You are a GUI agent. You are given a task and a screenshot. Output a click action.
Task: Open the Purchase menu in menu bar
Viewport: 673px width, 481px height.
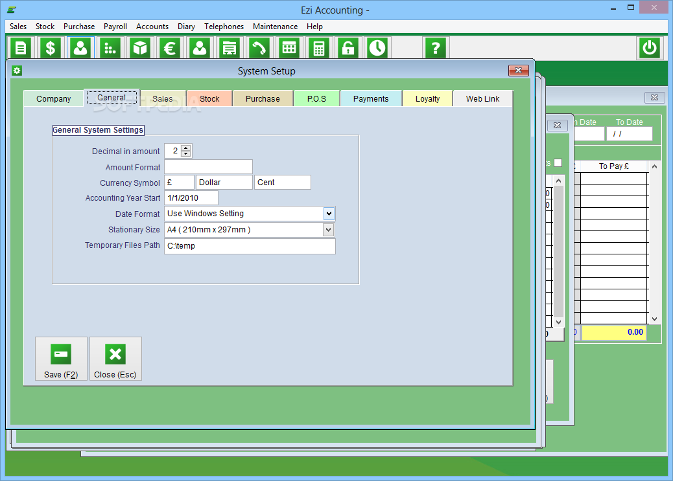79,27
